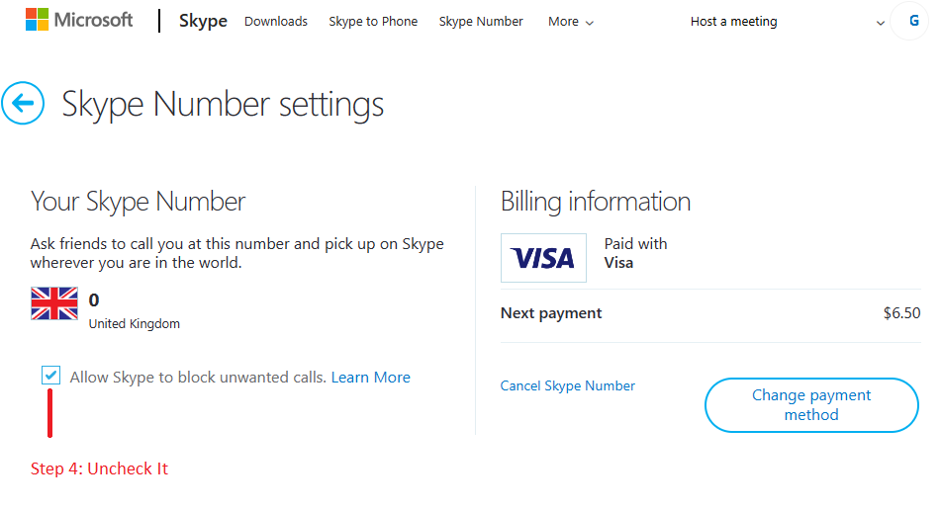The width and height of the screenshot is (941, 510).
Task: Click the Skype brand link
Action: [x=203, y=21]
